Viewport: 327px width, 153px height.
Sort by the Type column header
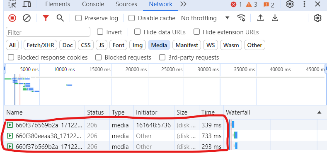(x=121, y=112)
